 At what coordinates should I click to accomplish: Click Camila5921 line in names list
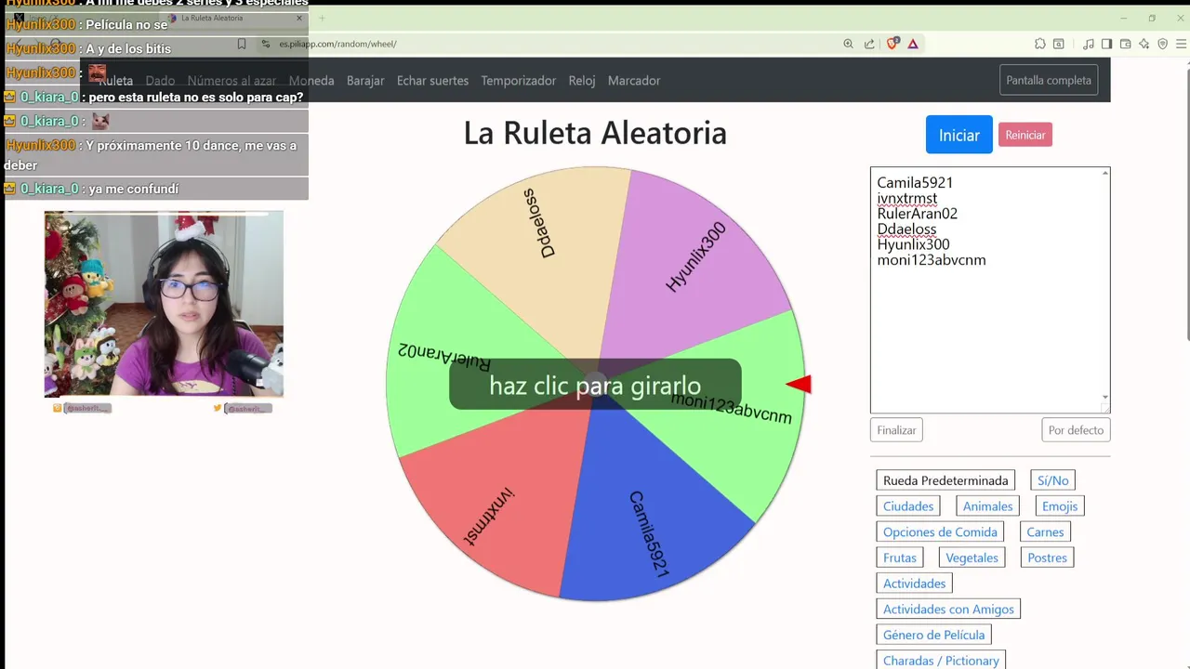point(915,183)
